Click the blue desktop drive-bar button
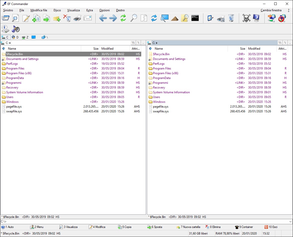 (34, 37)
